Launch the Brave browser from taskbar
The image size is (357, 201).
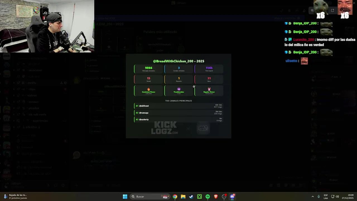(216, 197)
